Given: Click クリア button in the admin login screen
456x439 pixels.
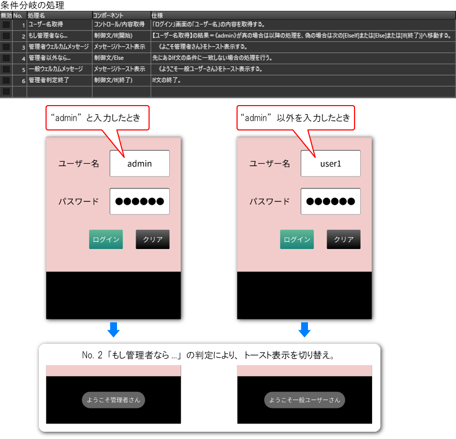Looking at the screenshot, I should 153,239.
